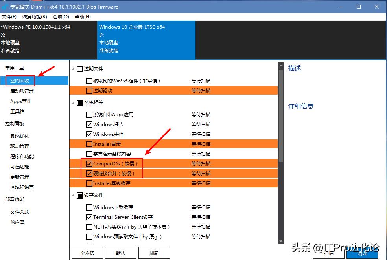Enable the 过期驱动 checkbox
This screenshot has height=260, width=387.
(x=89, y=90)
